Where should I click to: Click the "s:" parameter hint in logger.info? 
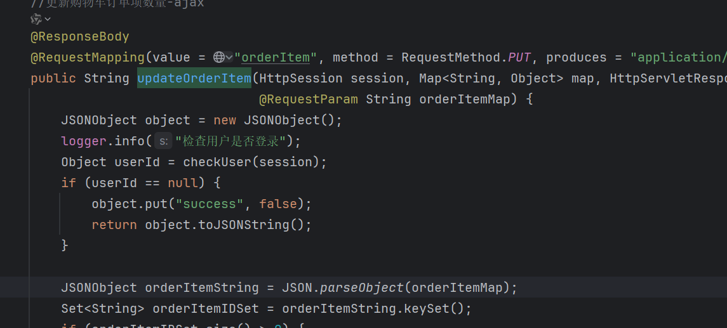tap(163, 141)
